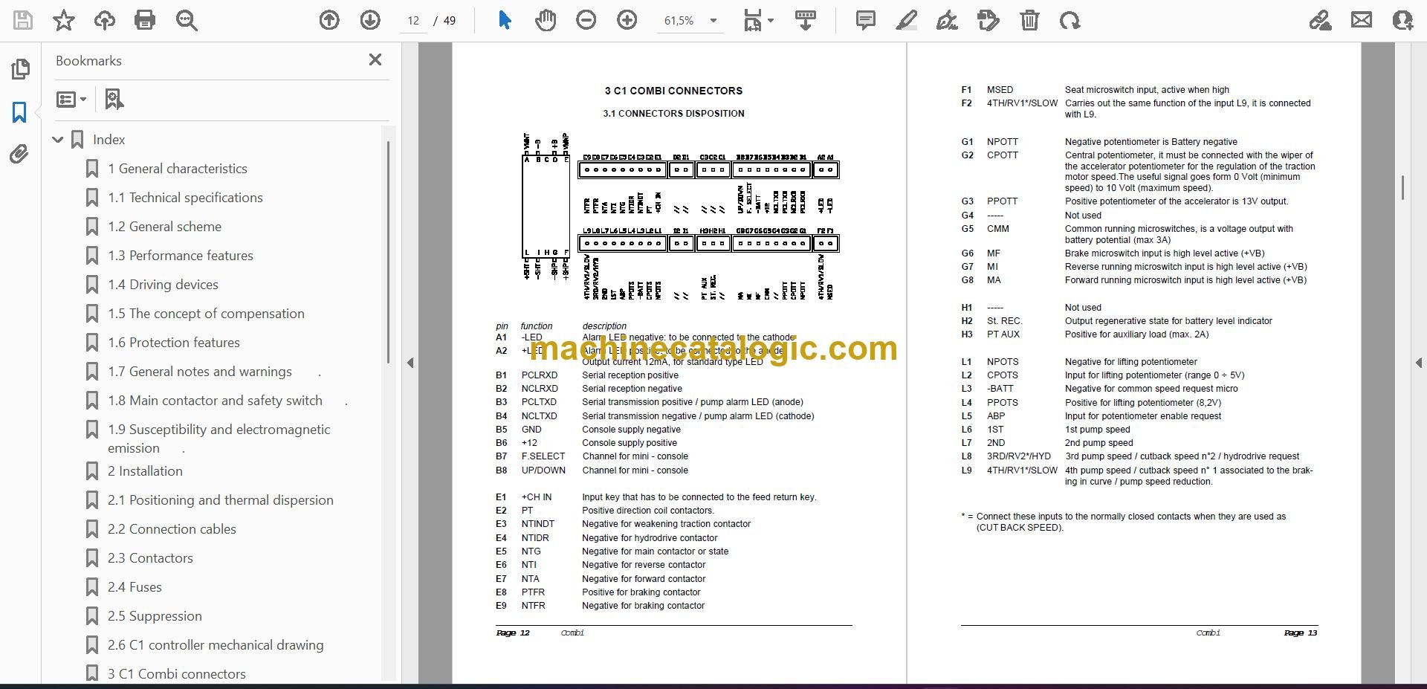Select the stamp tool
The width and height of the screenshot is (1427, 689).
[988, 20]
